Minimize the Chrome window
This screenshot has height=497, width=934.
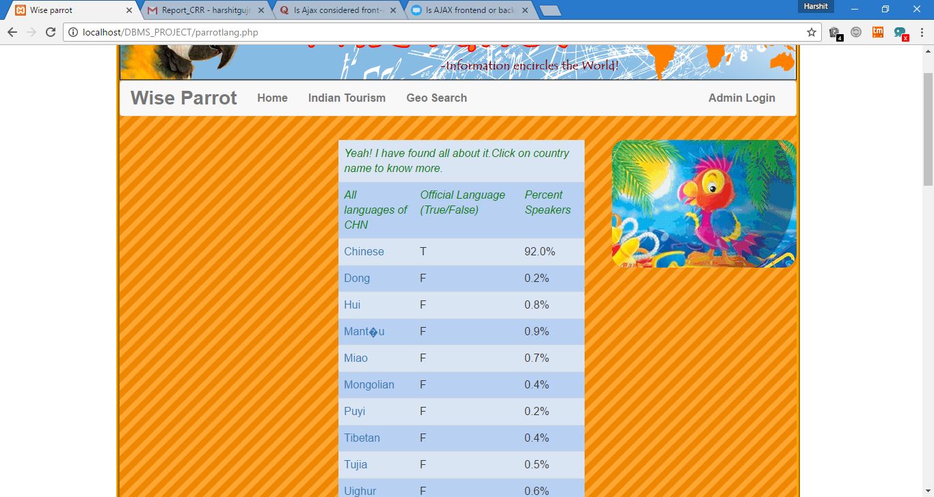(855, 9)
